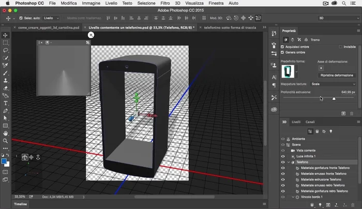The height and width of the screenshot is (209, 362).
Task: Select the Type tool
Action: pos(5,103)
